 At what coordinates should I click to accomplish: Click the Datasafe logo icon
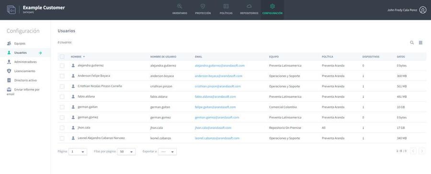pos(11,10)
